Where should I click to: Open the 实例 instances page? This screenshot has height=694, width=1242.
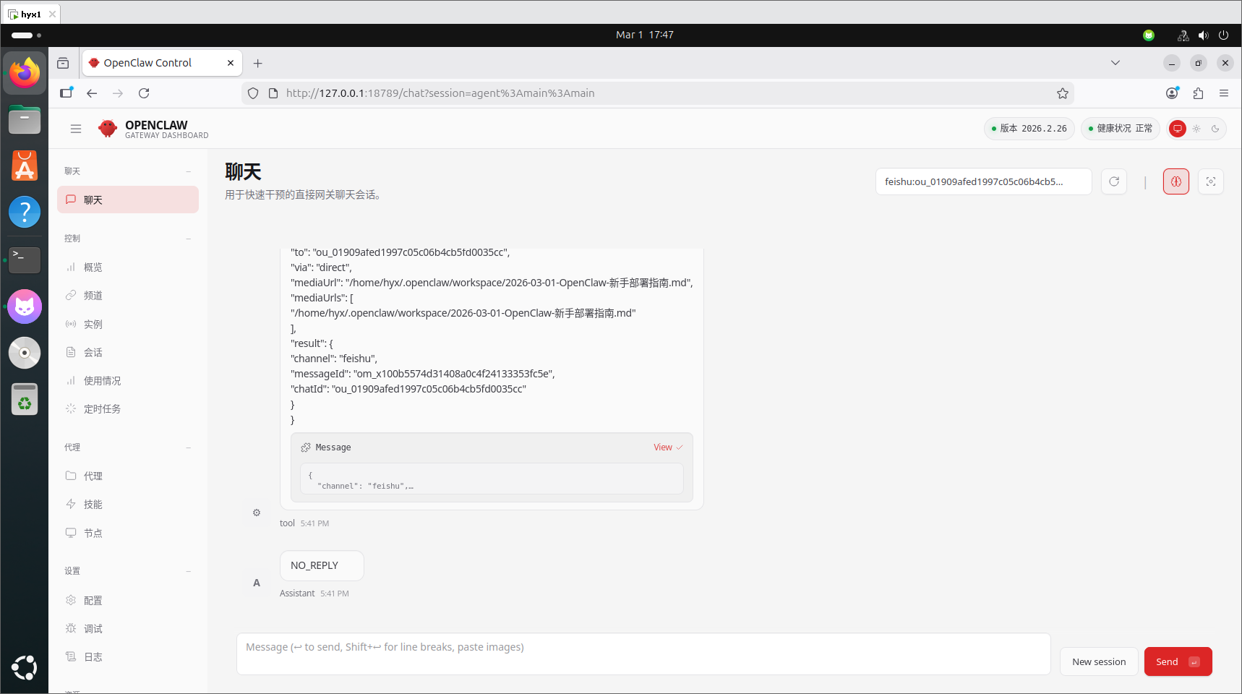point(128,324)
